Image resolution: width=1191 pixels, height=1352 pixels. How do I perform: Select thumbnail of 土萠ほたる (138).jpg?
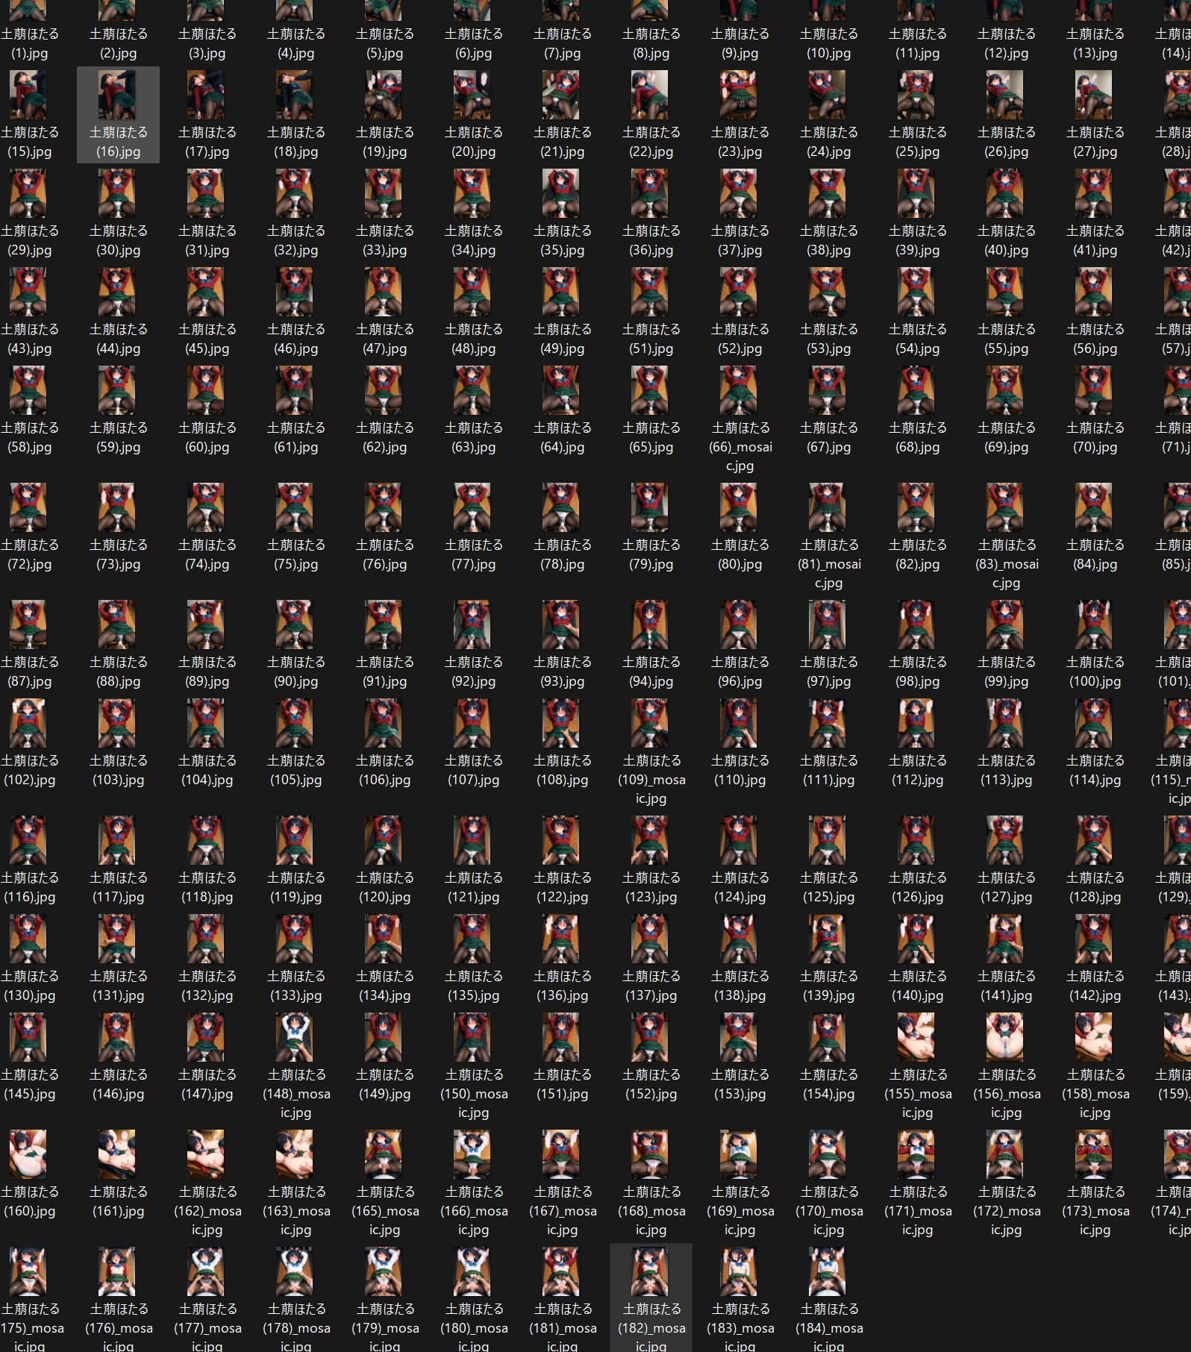tap(739, 939)
